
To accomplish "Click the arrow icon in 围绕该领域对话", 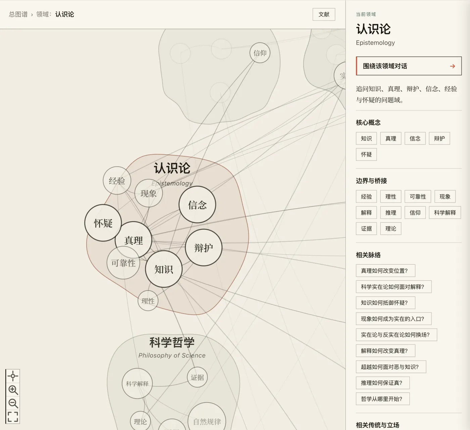I will click(x=453, y=66).
